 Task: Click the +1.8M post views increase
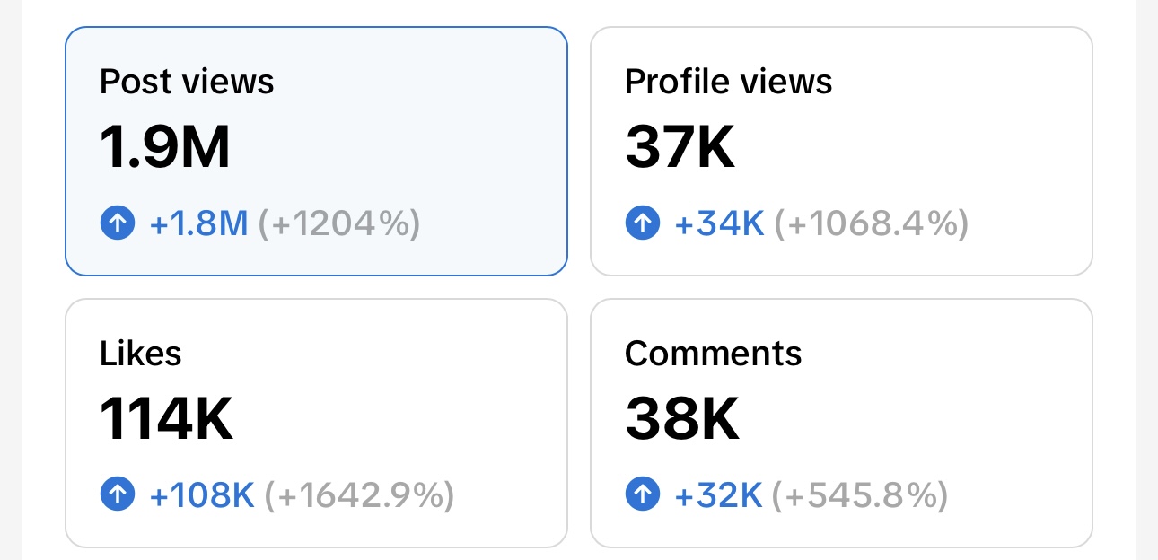(x=198, y=223)
